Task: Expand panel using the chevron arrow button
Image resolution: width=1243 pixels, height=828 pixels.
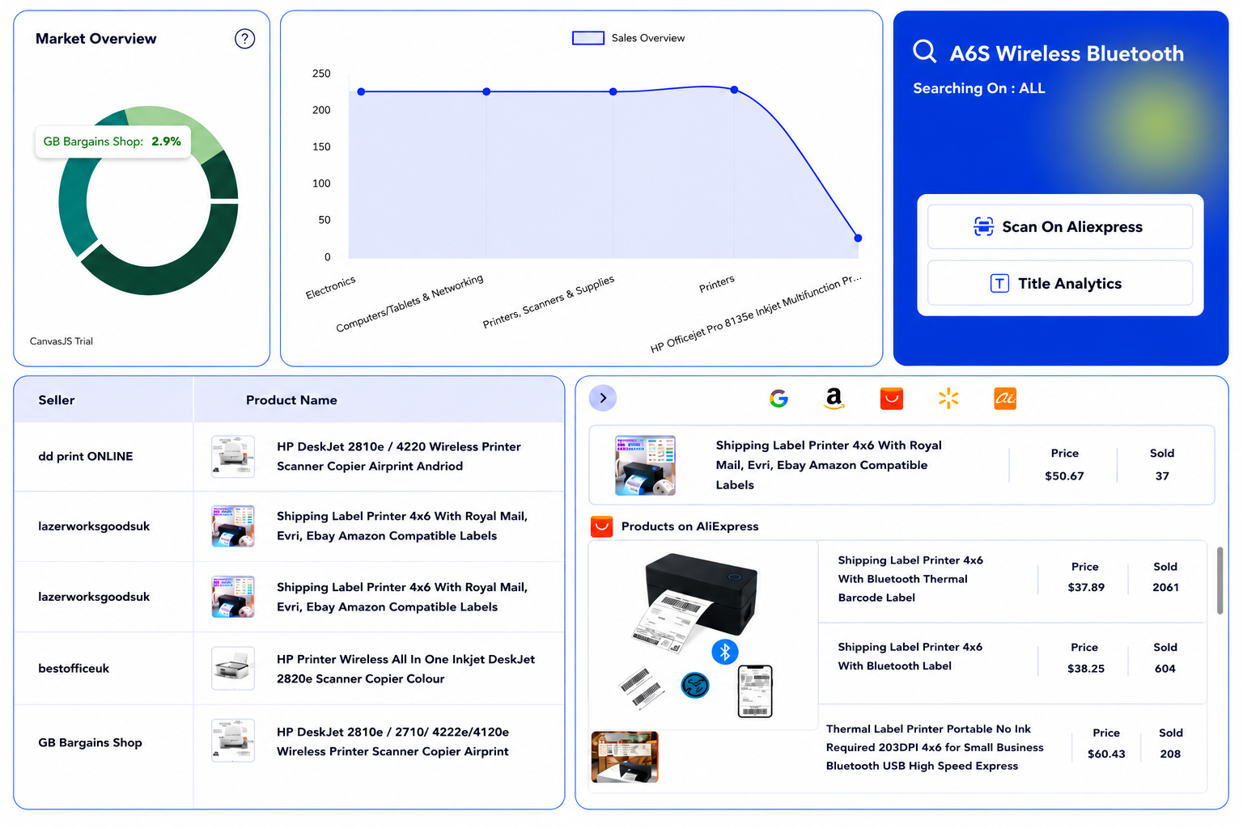Action: pyautogui.click(x=603, y=398)
